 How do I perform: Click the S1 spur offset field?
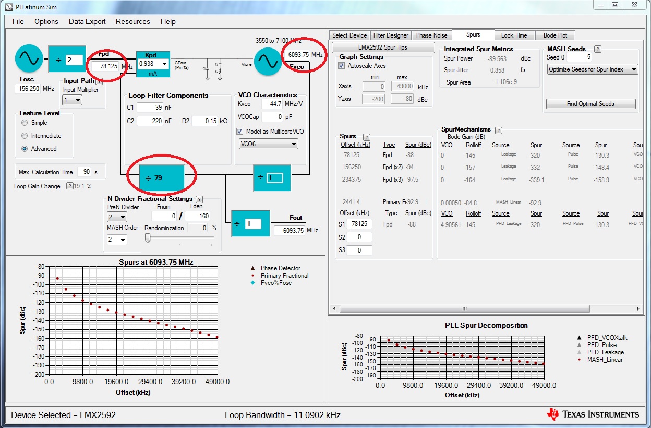360,224
